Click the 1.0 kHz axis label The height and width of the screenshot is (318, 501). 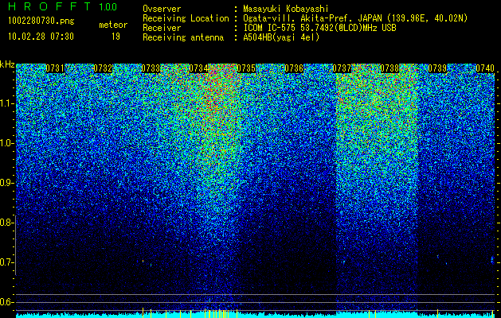[6, 143]
